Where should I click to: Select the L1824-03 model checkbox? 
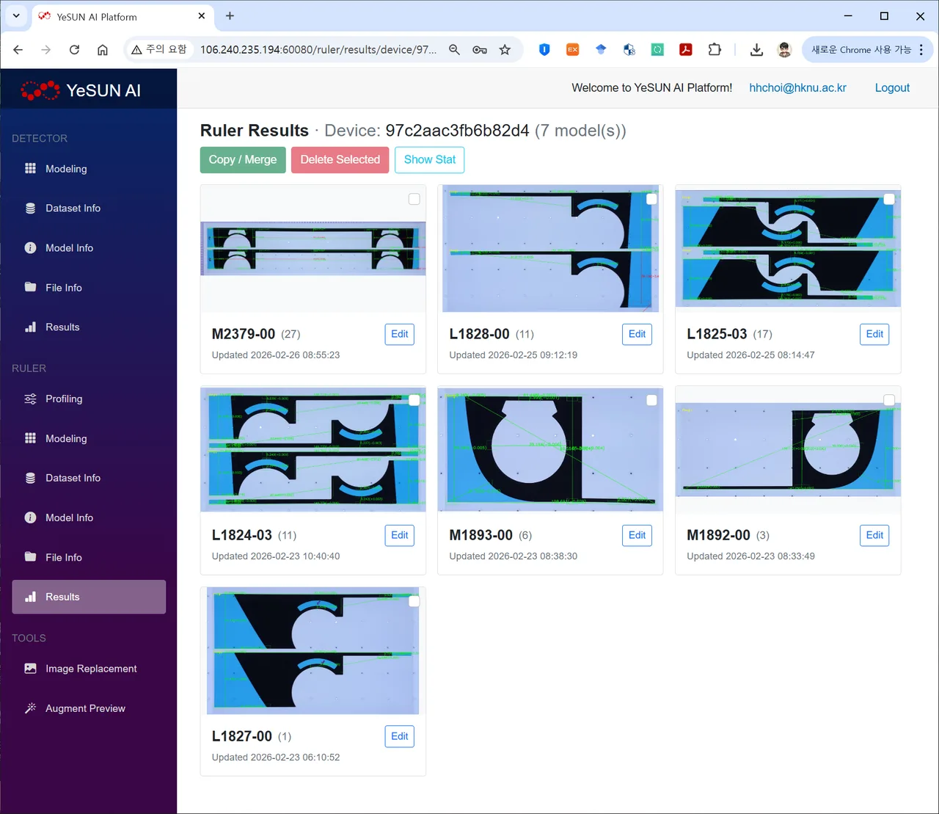click(x=414, y=400)
